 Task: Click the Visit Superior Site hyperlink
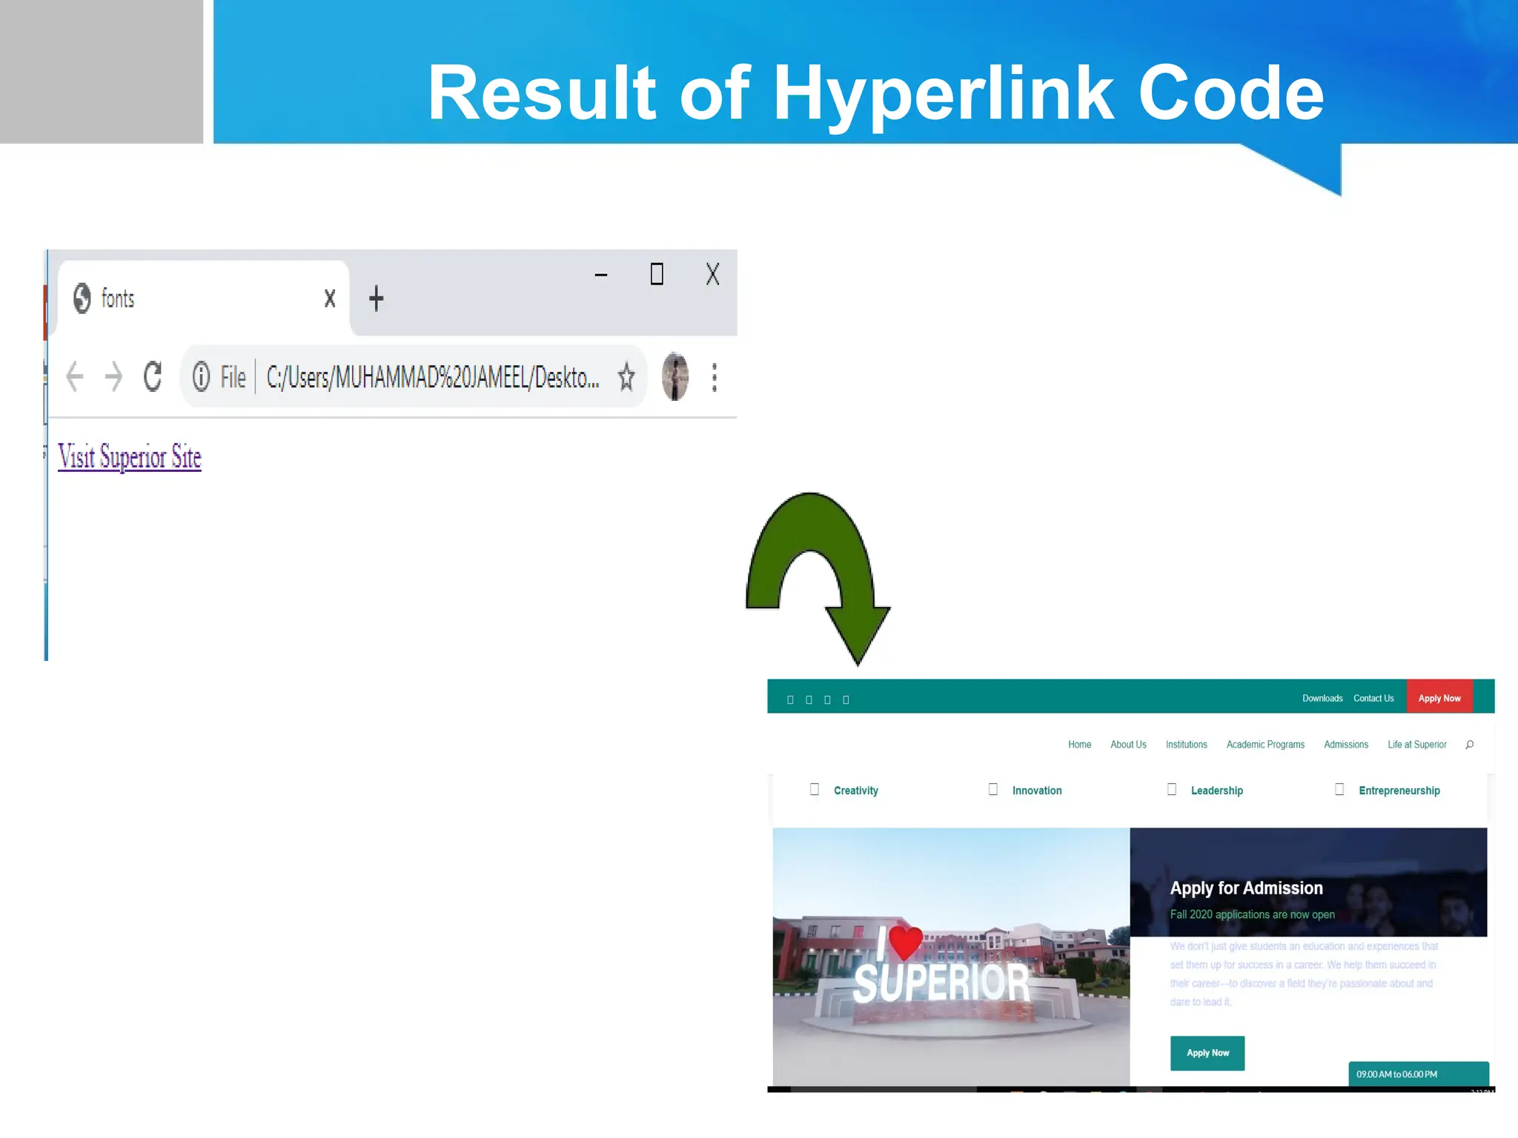tap(130, 457)
